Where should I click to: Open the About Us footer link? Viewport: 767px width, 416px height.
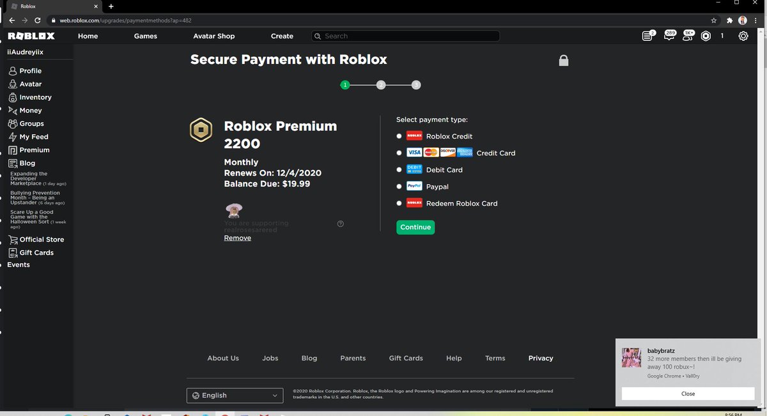tap(223, 358)
